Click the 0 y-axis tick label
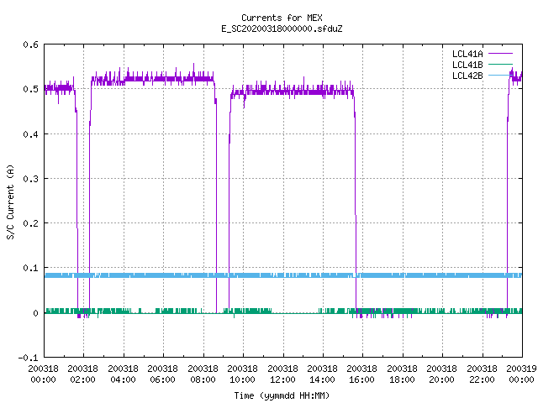 tap(35, 313)
